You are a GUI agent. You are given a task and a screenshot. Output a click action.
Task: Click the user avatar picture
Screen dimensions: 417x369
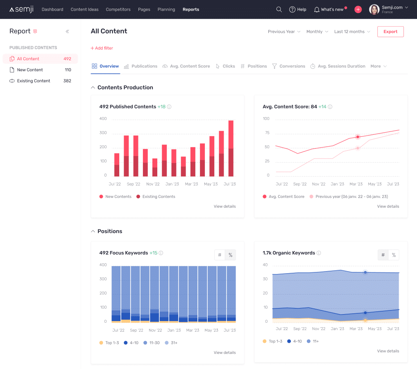point(374,9)
